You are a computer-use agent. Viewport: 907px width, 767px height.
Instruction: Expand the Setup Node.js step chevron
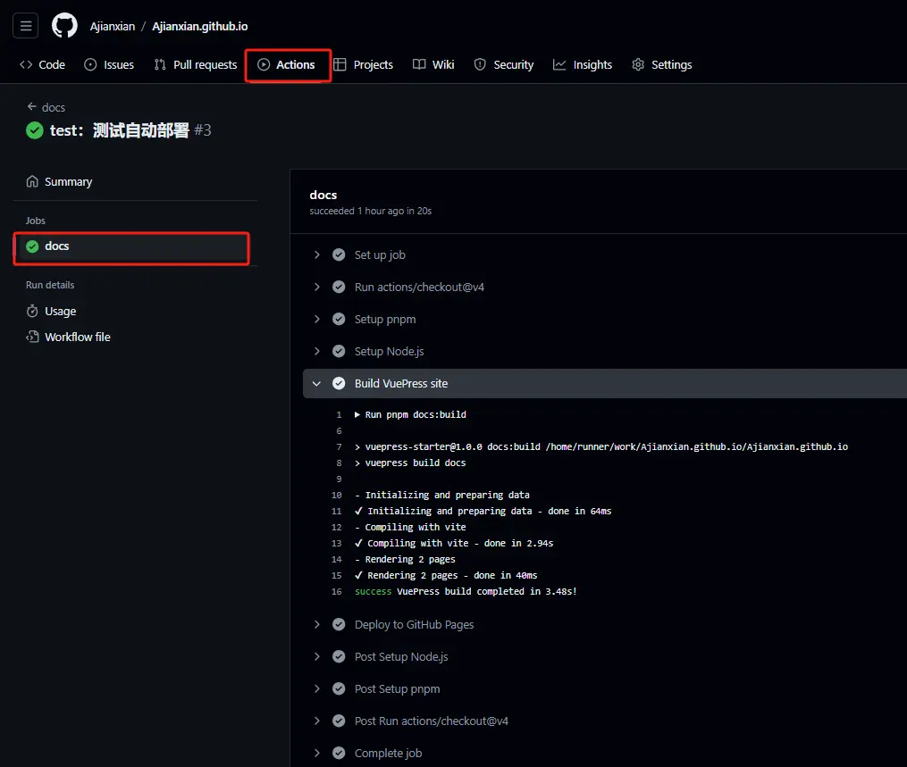coord(317,352)
